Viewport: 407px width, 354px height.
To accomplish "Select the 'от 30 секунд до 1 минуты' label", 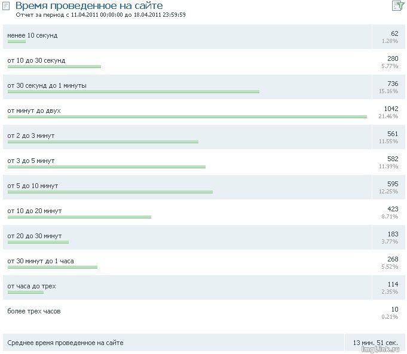I will [x=47, y=85].
